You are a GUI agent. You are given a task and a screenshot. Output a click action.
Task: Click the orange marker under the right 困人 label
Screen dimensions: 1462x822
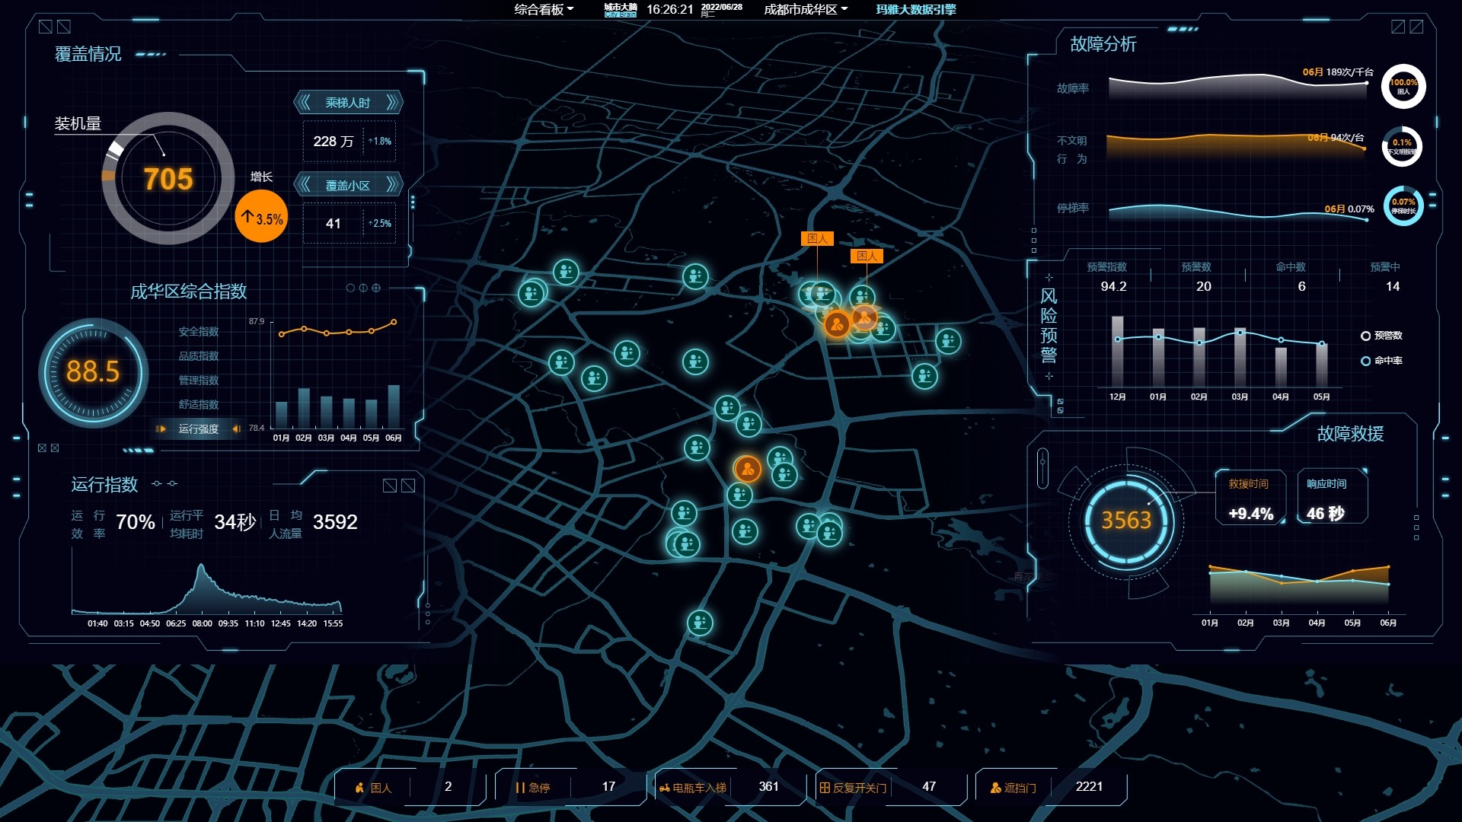(865, 317)
